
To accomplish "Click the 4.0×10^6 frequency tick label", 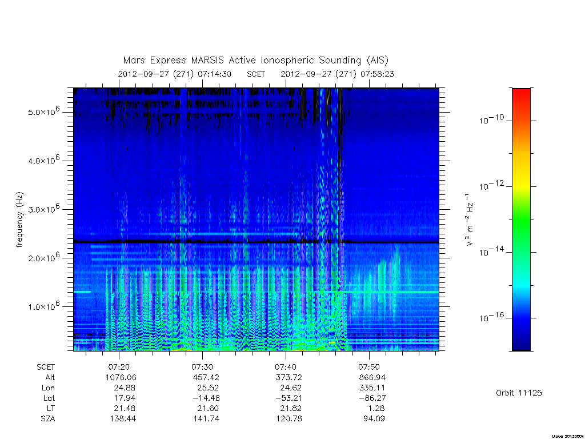I will tap(43, 160).
